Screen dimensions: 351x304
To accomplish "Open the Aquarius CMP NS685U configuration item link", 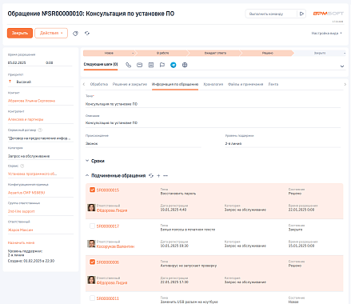I will click(26, 193).
